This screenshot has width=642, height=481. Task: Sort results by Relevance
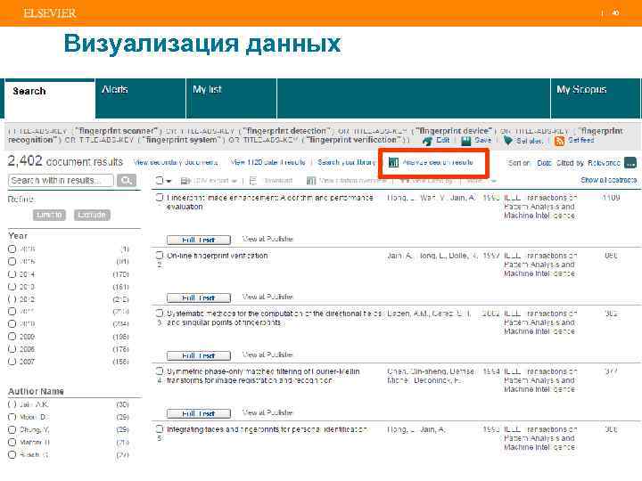click(x=604, y=163)
